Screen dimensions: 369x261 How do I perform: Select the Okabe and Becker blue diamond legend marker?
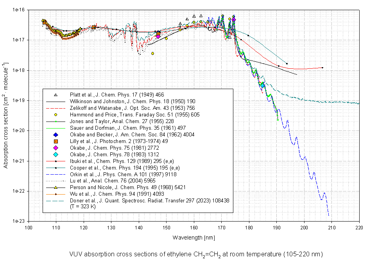pyautogui.click(x=56, y=134)
